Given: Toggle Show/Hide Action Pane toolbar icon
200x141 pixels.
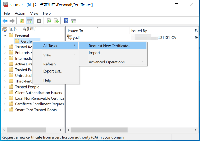Looking at the screenshot, I should pos(73,21).
